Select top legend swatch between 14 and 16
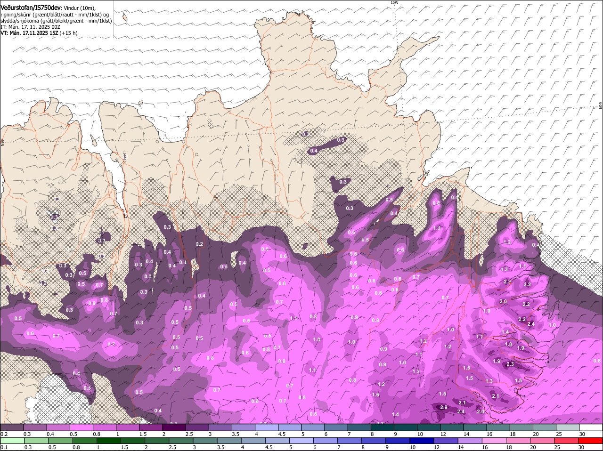Image resolution: width=603 pixels, height=451 pixels. pyautogui.click(x=475, y=427)
